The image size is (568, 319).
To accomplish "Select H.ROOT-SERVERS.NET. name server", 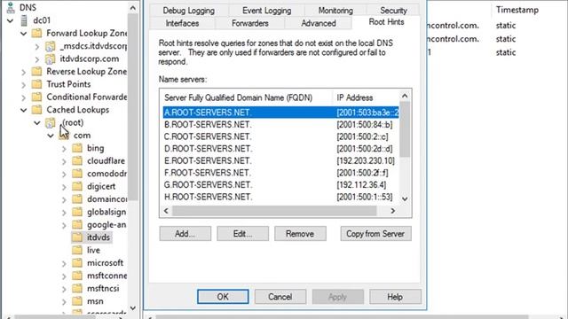I will coord(280,197).
